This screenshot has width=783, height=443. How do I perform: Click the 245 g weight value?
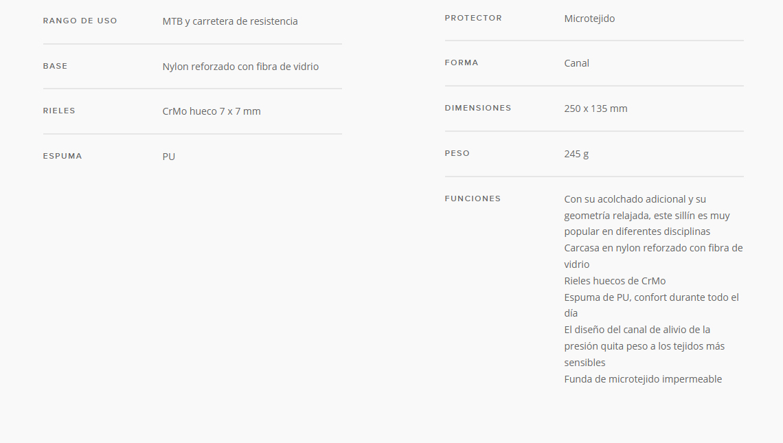[576, 154]
